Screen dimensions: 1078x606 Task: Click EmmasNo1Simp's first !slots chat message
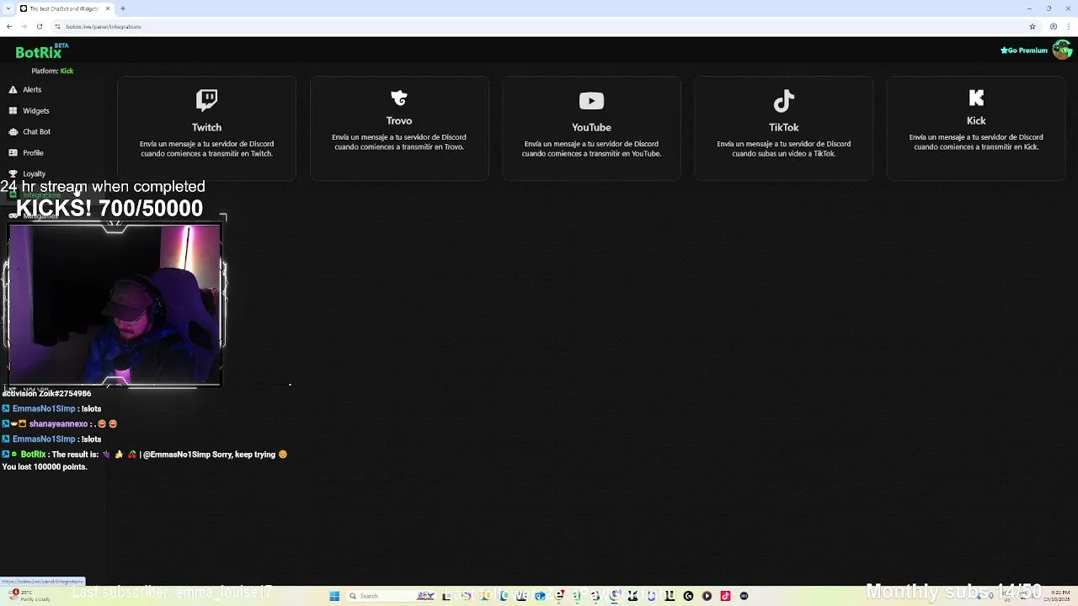point(51,409)
